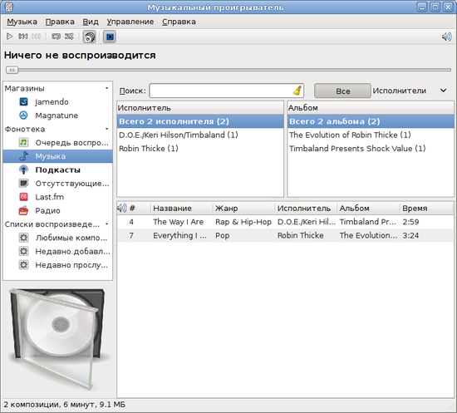Sort by Жанр column header

point(244,208)
